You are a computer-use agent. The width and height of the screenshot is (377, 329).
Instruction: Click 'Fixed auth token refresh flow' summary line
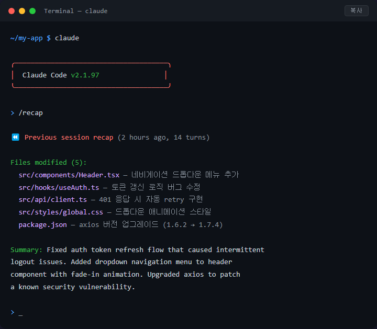(x=156, y=249)
